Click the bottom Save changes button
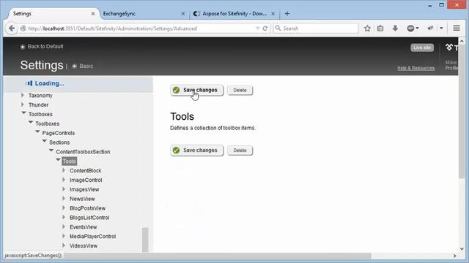Viewport: 469px width, 263px height. pyautogui.click(x=197, y=150)
